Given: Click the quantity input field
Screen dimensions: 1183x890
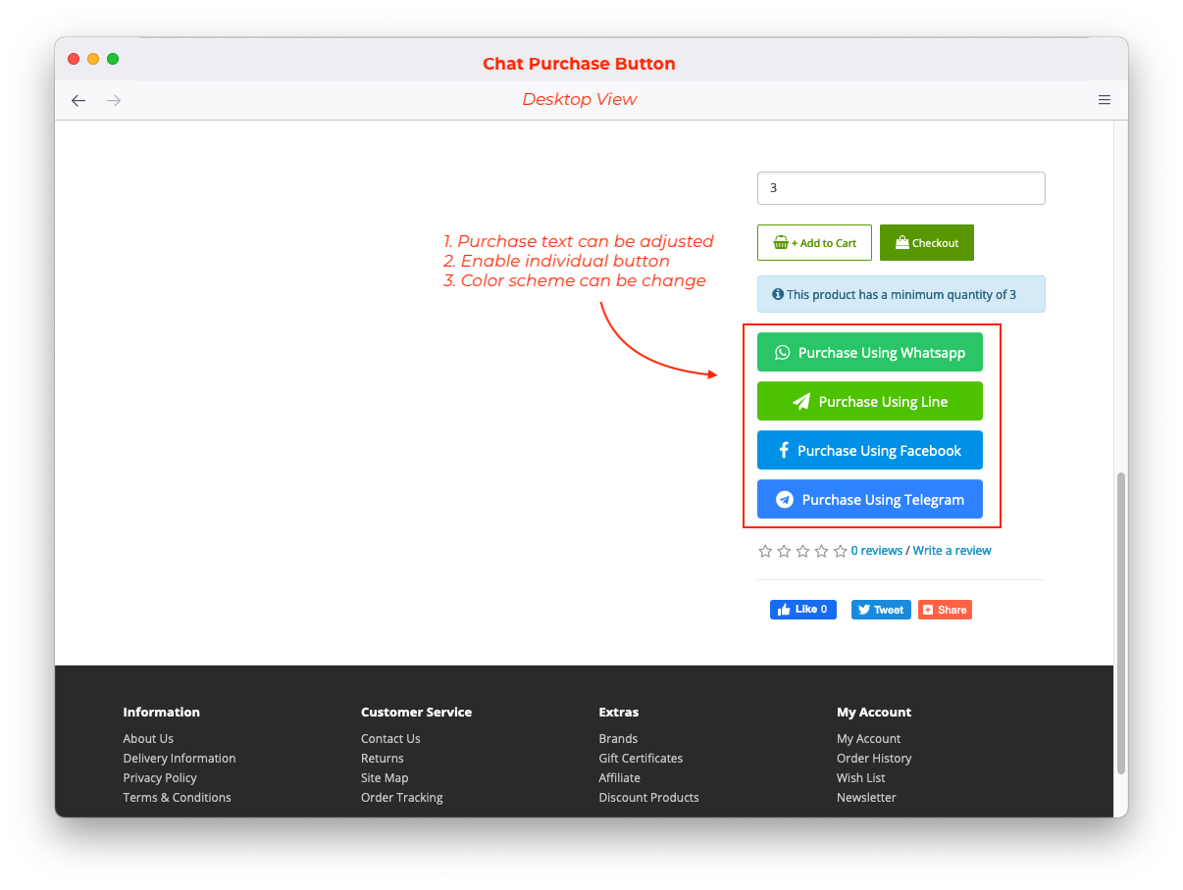Looking at the screenshot, I should tap(901, 188).
